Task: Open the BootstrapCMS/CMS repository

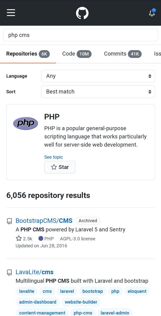Action: [x=44, y=221]
